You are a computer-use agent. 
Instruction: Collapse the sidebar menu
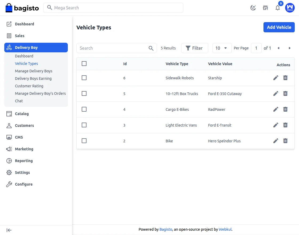click(9, 230)
